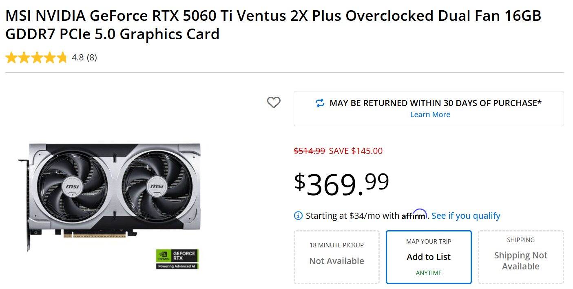Open the Learn More return policy link
Screen dimensions: 573x289
point(430,115)
